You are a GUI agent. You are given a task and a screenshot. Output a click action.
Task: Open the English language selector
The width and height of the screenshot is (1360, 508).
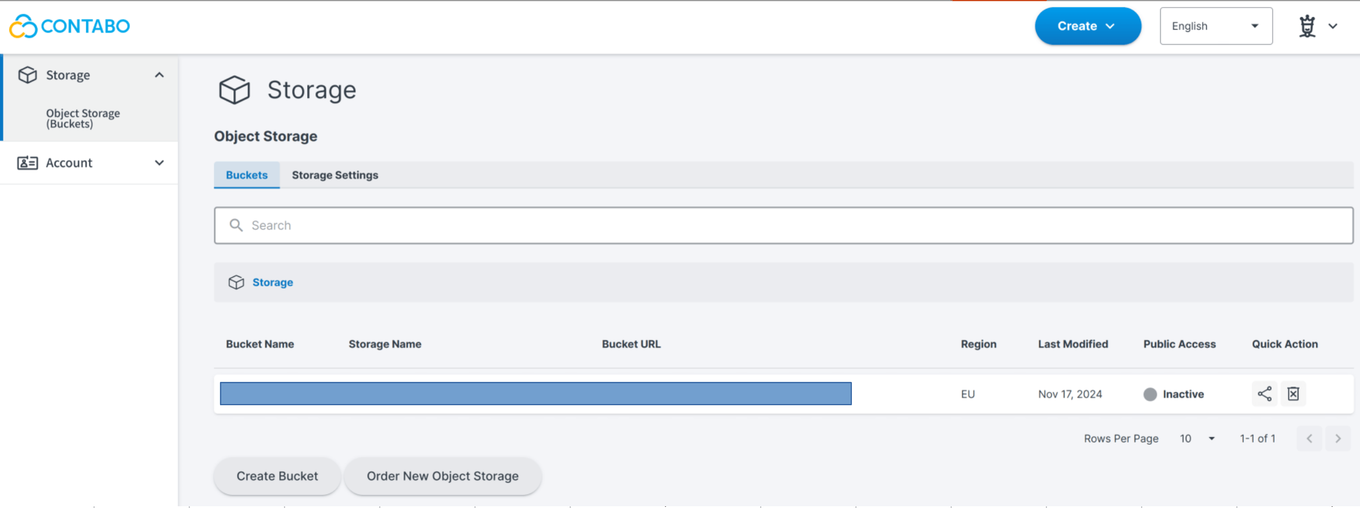(x=1215, y=26)
